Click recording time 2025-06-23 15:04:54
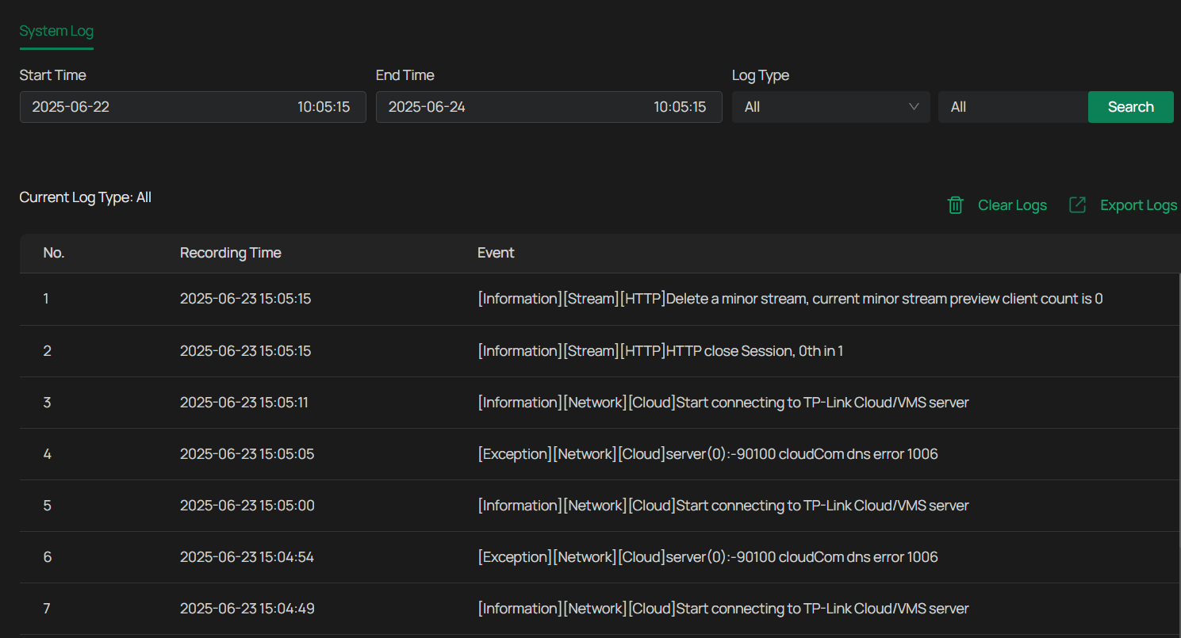 click(247, 557)
